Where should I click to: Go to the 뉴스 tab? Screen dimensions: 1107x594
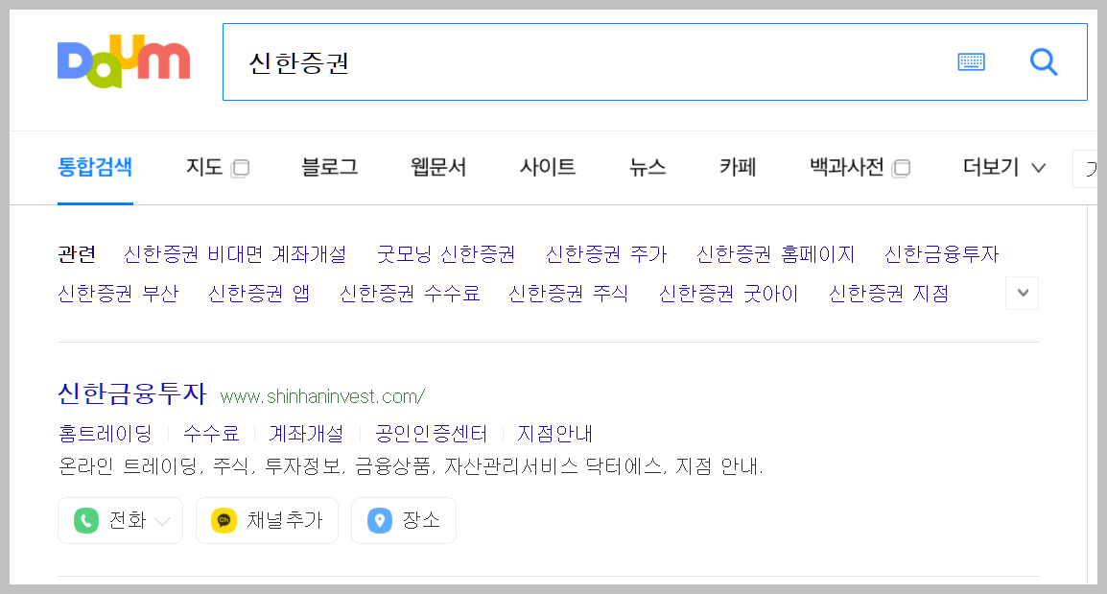click(x=648, y=167)
